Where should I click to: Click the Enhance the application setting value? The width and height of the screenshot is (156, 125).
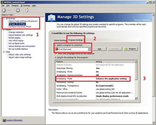111,79
